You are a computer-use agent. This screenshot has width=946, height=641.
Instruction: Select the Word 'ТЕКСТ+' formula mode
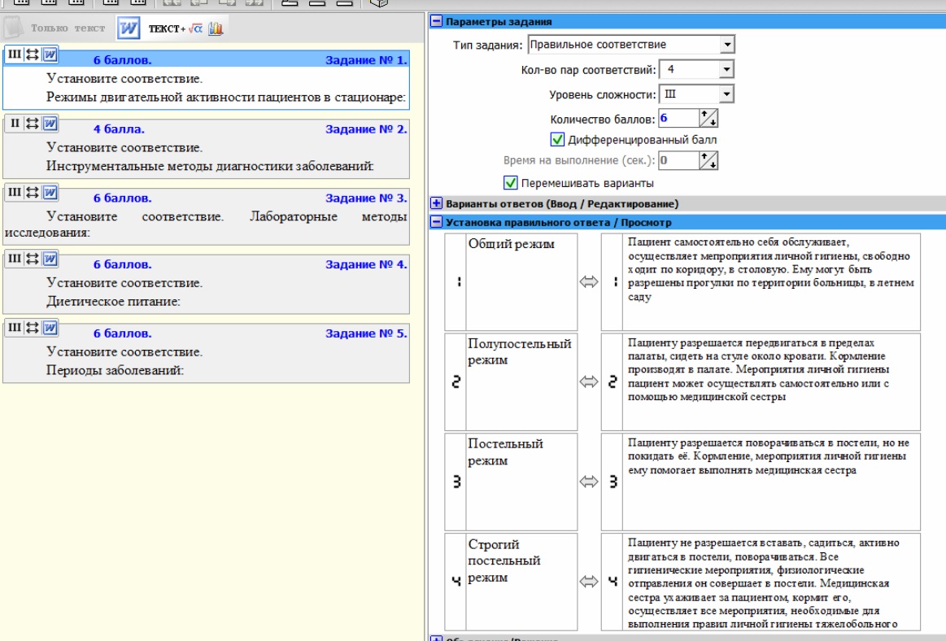point(171,28)
